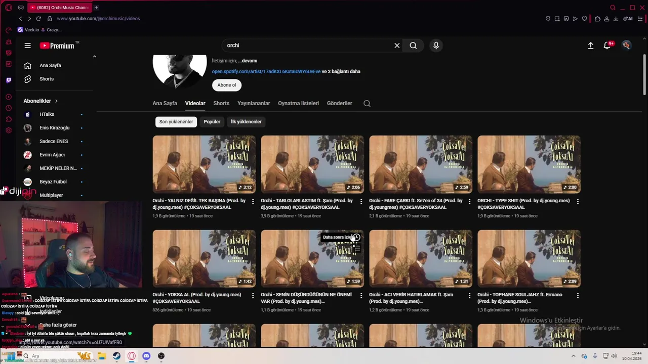Screen dimensions: 648x364
Task: Open the Spotify artist link
Action: click(x=266, y=72)
